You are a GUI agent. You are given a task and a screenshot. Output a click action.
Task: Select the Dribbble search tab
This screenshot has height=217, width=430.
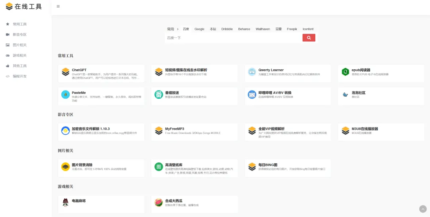(227, 29)
